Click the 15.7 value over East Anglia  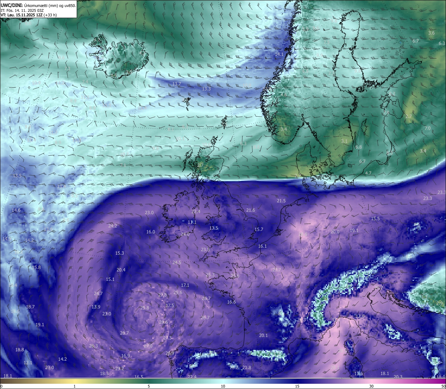coord(259,230)
